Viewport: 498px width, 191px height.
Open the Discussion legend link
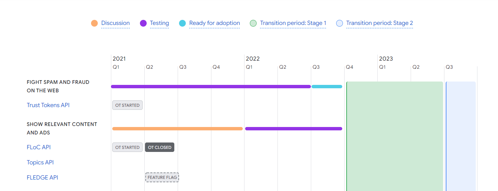pyautogui.click(x=115, y=23)
